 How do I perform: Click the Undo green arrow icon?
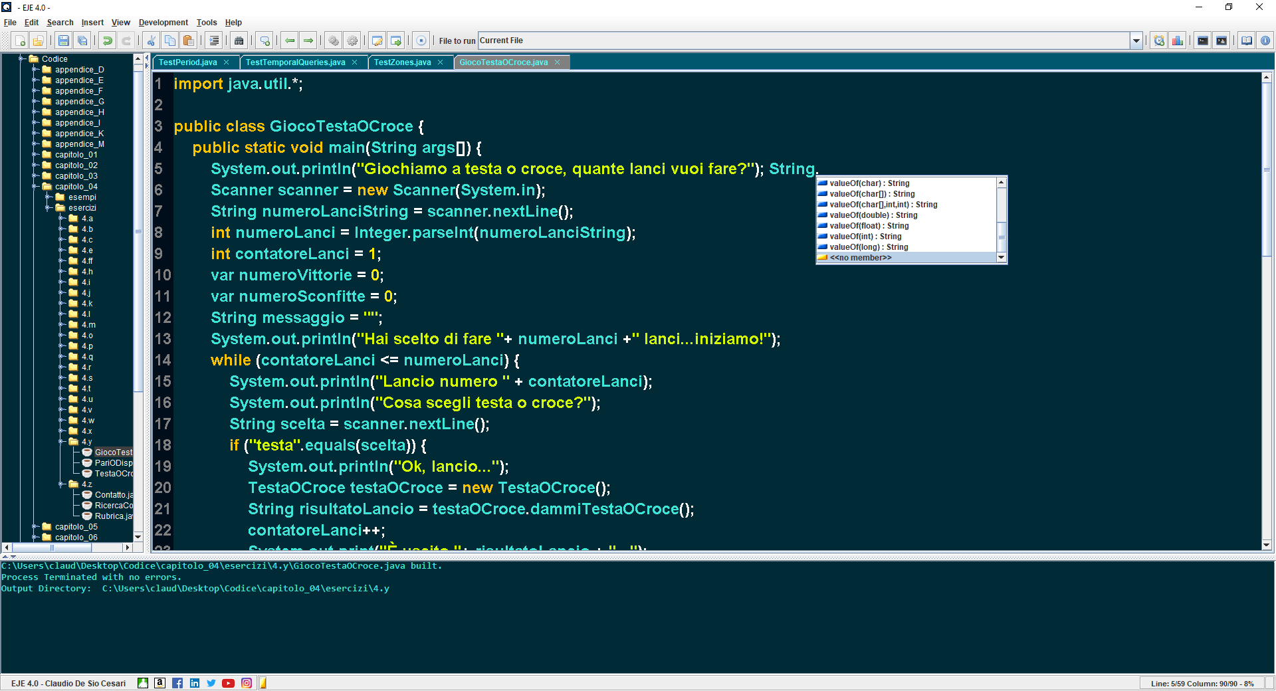(x=108, y=41)
